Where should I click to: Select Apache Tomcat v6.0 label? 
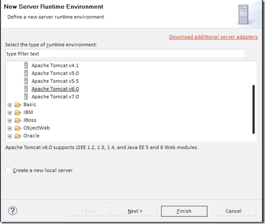click(x=55, y=89)
